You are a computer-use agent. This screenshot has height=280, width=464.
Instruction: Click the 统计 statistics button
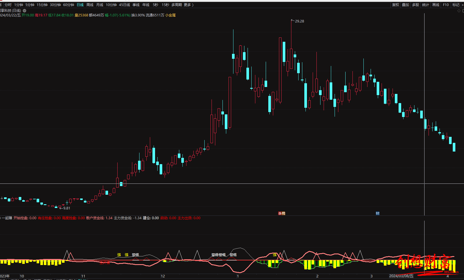click(426, 5)
